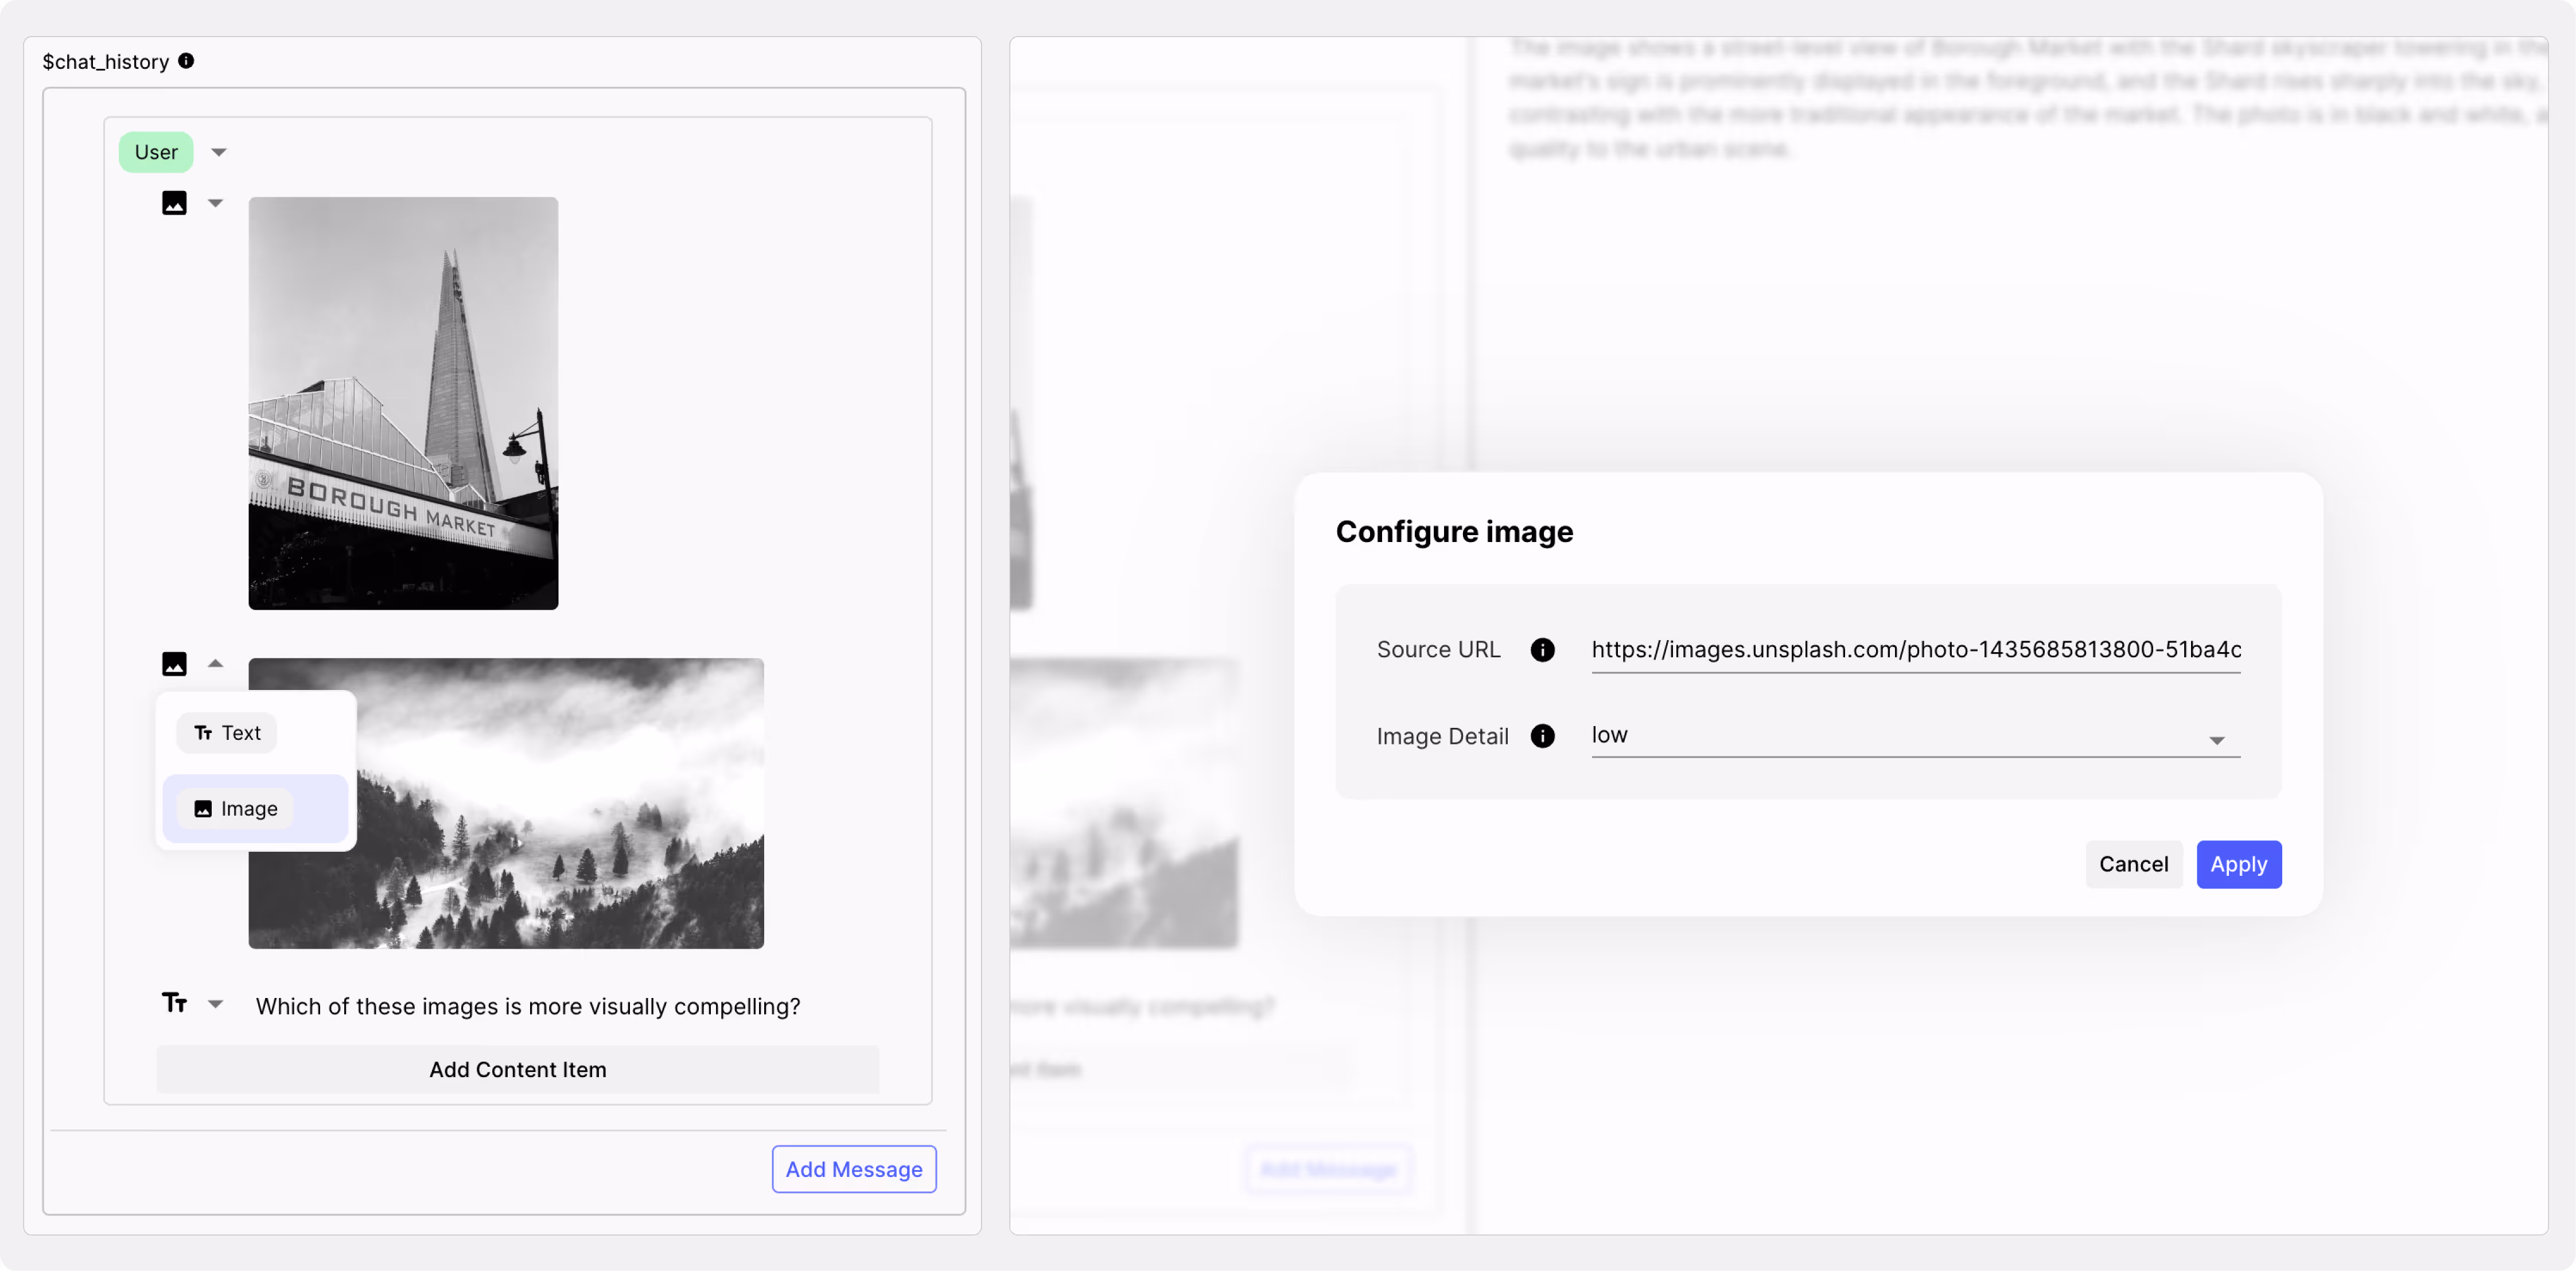Click the Add Content Item button
Screen dimensions: 2576x1271
point(517,1069)
